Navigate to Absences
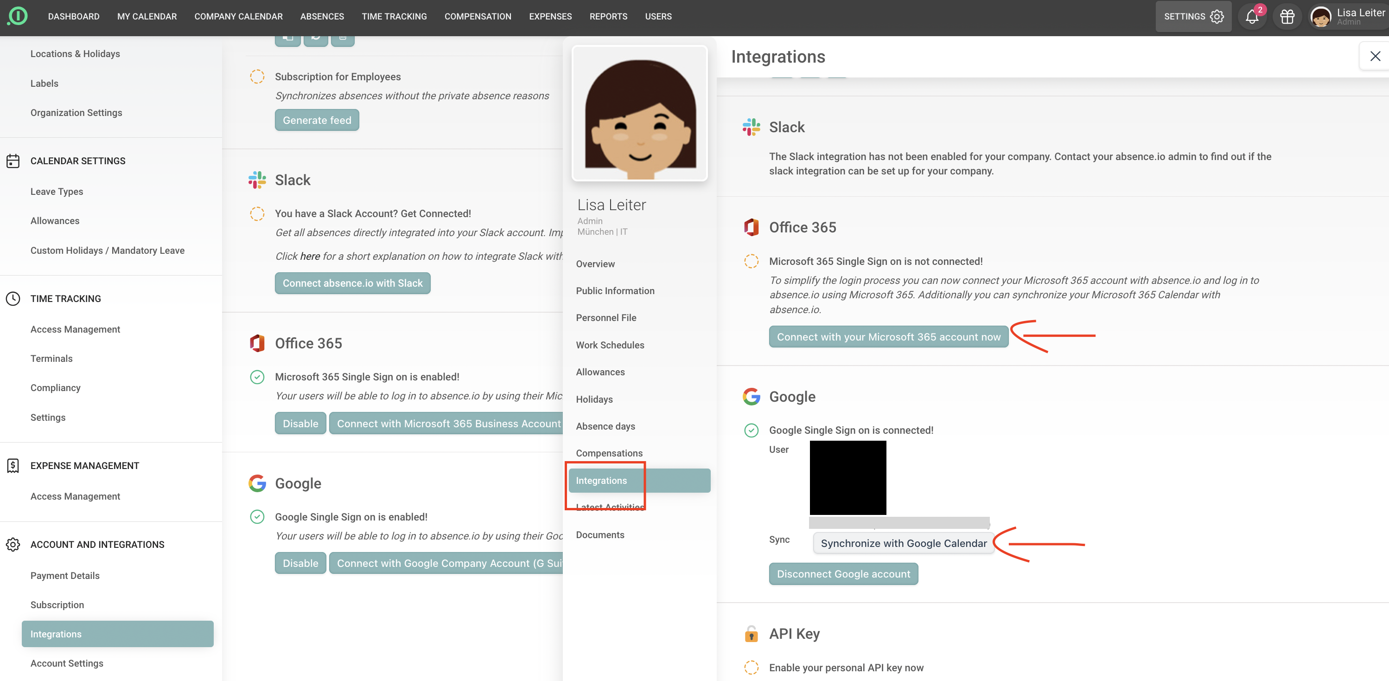Screen dimensions: 1389x681 322,17
